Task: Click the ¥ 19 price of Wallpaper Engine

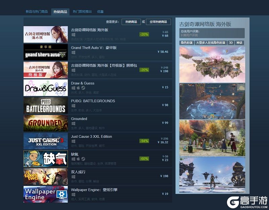Action: click(165, 194)
